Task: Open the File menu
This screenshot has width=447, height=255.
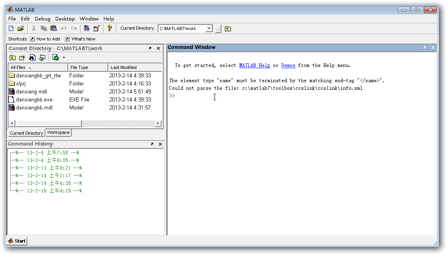Action: (12, 19)
